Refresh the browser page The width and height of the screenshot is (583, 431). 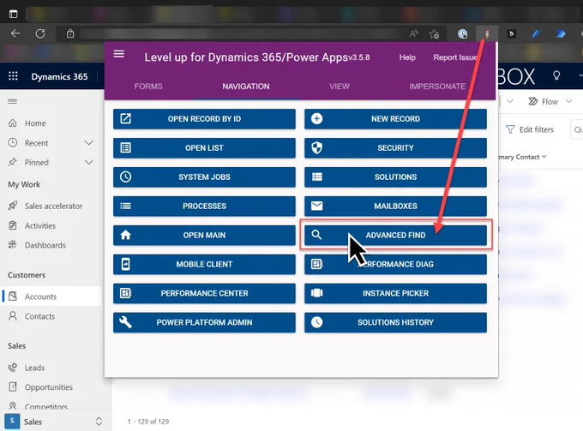coord(40,33)
